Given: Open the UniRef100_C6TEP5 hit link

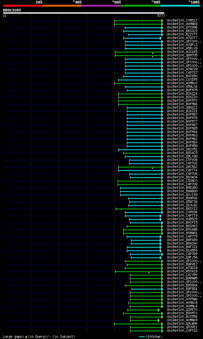Looking at the screenshot, I should click(x=182, y=80).
